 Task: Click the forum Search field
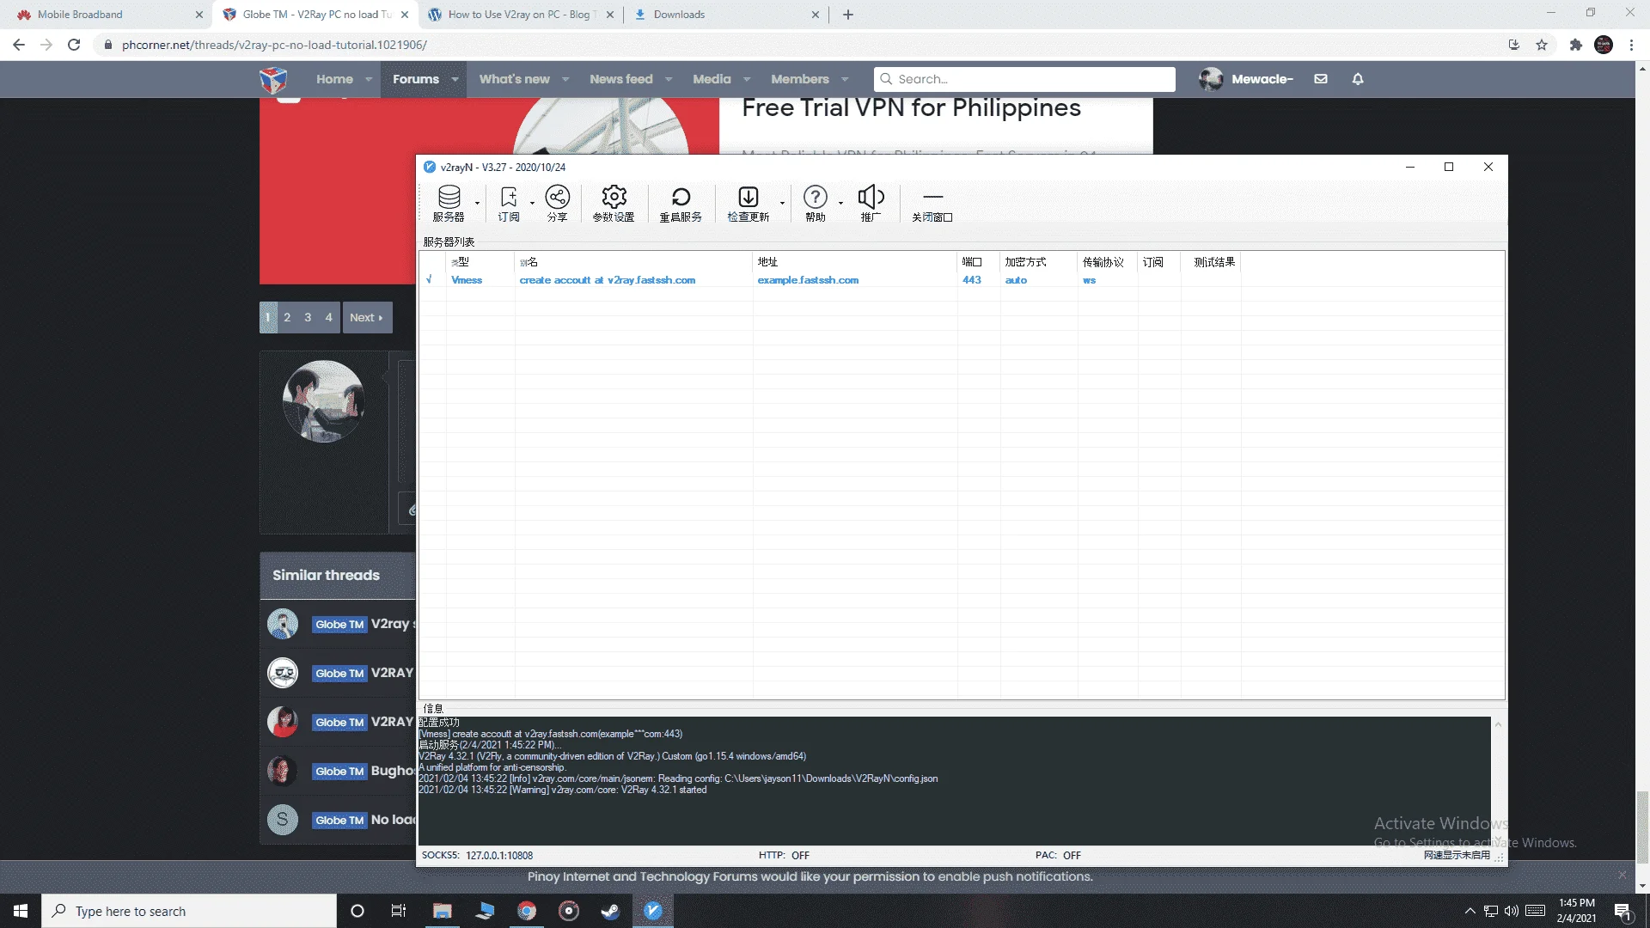1024,79
